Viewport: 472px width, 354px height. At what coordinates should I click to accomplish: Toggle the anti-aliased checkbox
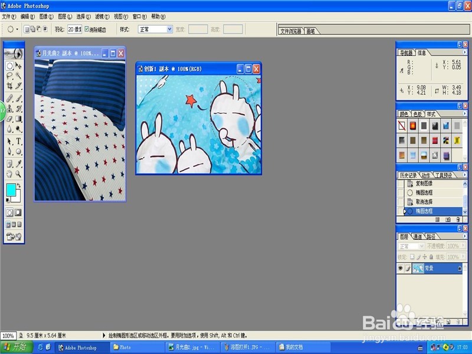(x=87, y=29)
